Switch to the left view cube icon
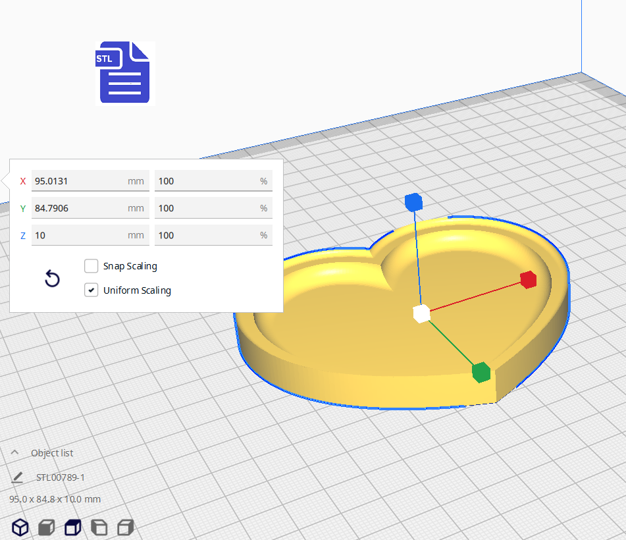This screenshot has height=540, width=626. pyautogui.click(x=99, y=527)
